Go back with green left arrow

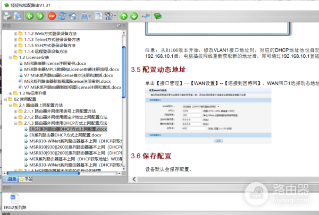pyautogui.click(x=30, y=16)
